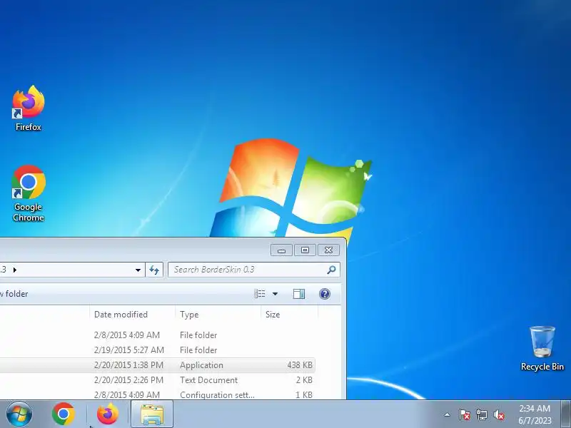Screen dimensions: 571x428
Task: Open Explorer help button
Action: tap(325, 294)
